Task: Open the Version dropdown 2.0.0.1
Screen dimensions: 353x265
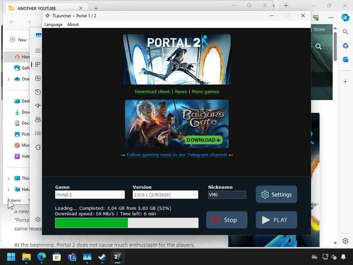Action: click(165, 195)
